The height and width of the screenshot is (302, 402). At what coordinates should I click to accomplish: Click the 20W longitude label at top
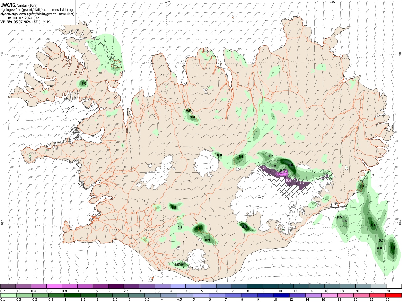[x=167, y=2]
